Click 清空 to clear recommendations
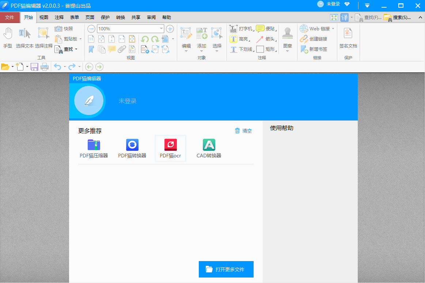The height and width of the screenshot is (283, 425). tap(243, 130)
